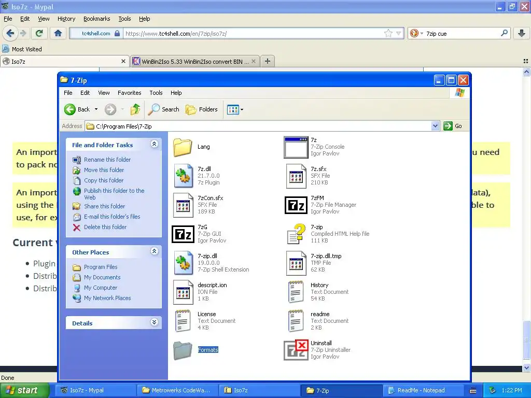Collapse the File and Folder Tasks panel
Image resolution: width=531 pixels, height=398 pixels.
coord(154,144)
